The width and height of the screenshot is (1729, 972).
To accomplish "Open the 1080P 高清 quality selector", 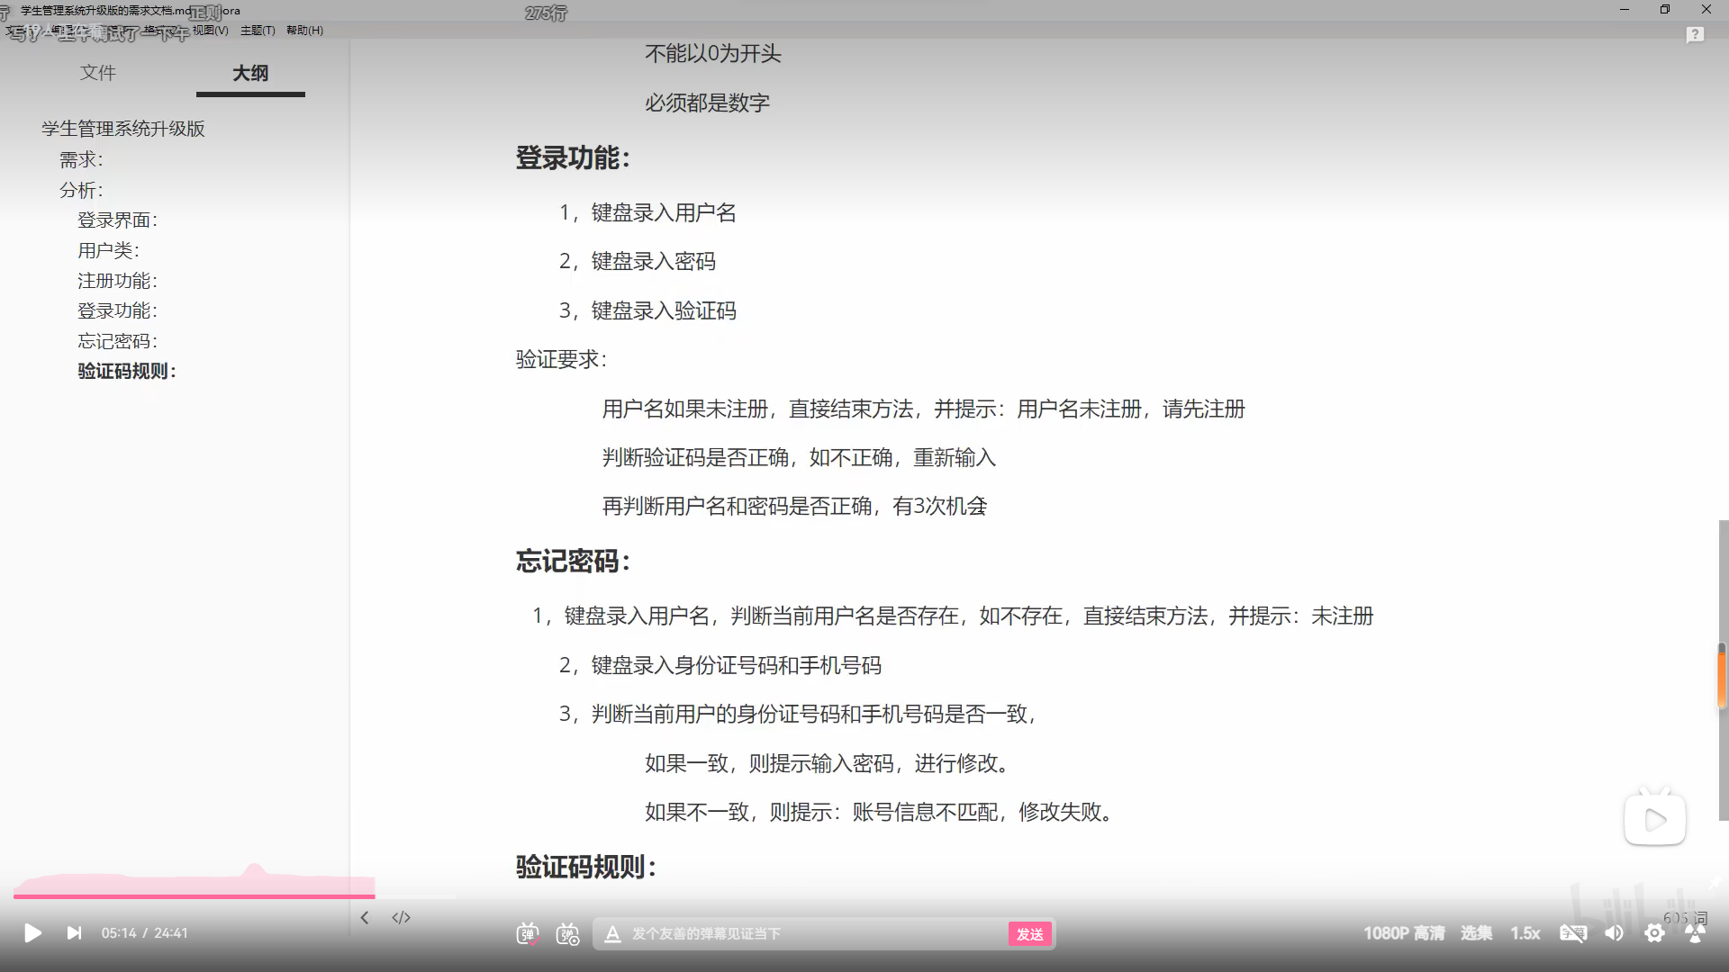I will [x=1403, y=933].
